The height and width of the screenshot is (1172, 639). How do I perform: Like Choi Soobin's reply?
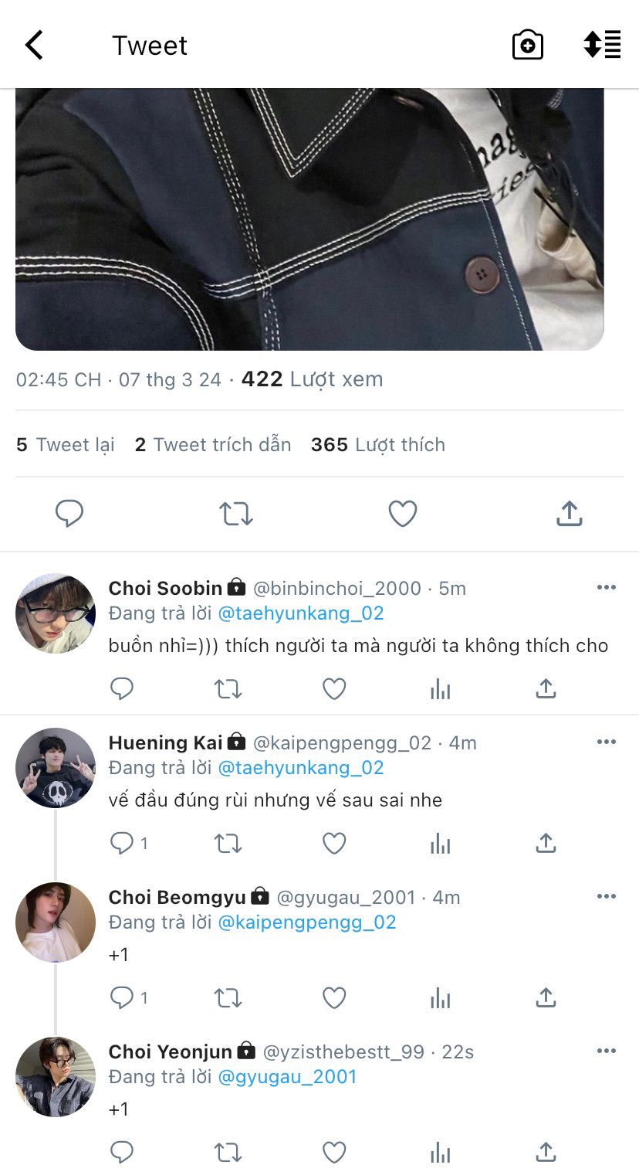tap(334, 688)
